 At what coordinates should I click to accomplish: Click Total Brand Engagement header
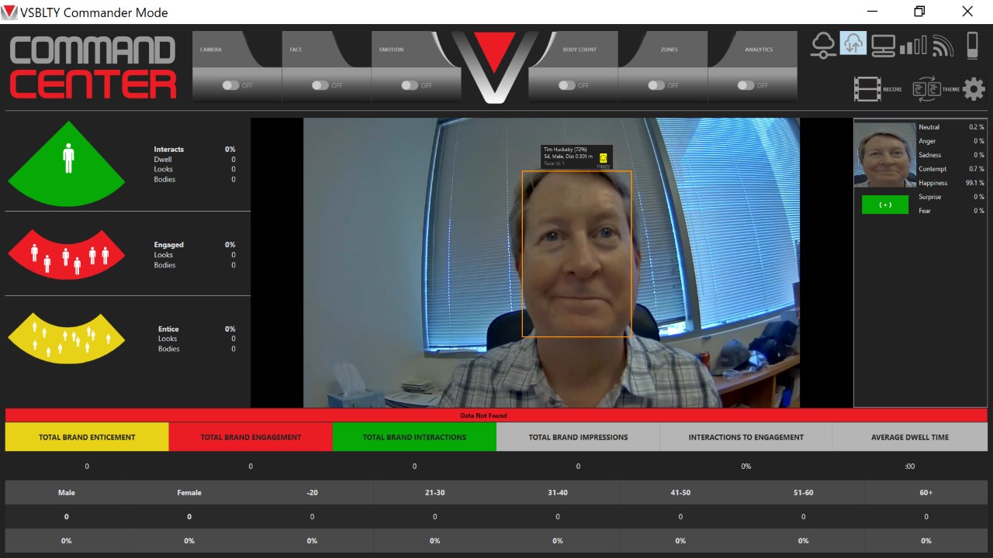coord(251,437)
